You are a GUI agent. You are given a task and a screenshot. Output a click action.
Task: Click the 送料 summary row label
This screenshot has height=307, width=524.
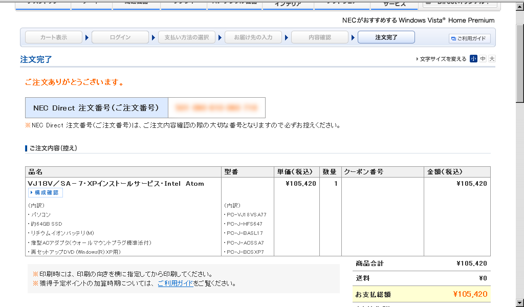363,278
